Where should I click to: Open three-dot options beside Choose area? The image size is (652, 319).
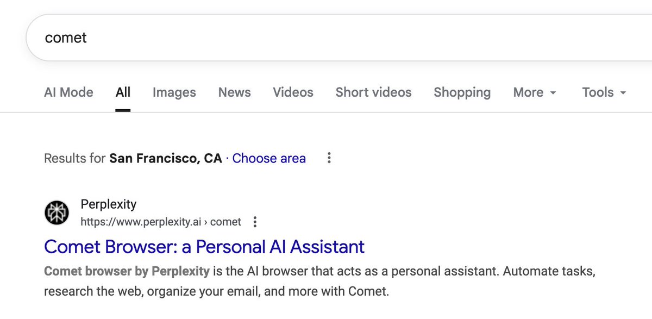pyautogui.click(x=329, y=158)
